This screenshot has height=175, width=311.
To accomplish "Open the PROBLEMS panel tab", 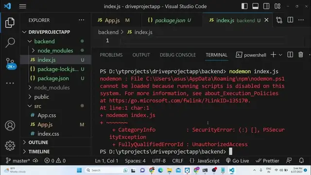I will [x=111, y=55].
